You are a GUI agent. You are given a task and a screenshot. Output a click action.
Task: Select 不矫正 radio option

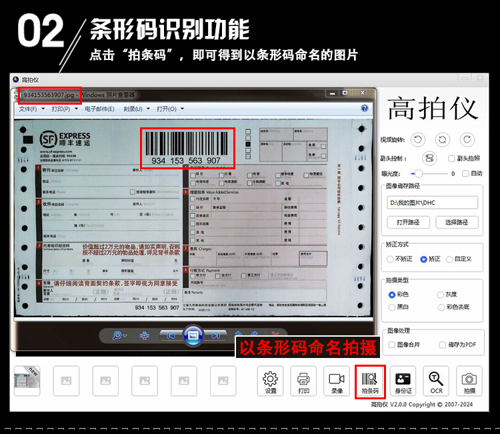tap(390, 259)
